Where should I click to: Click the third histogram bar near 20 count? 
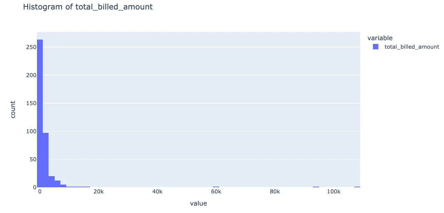(x=52, y=182)
